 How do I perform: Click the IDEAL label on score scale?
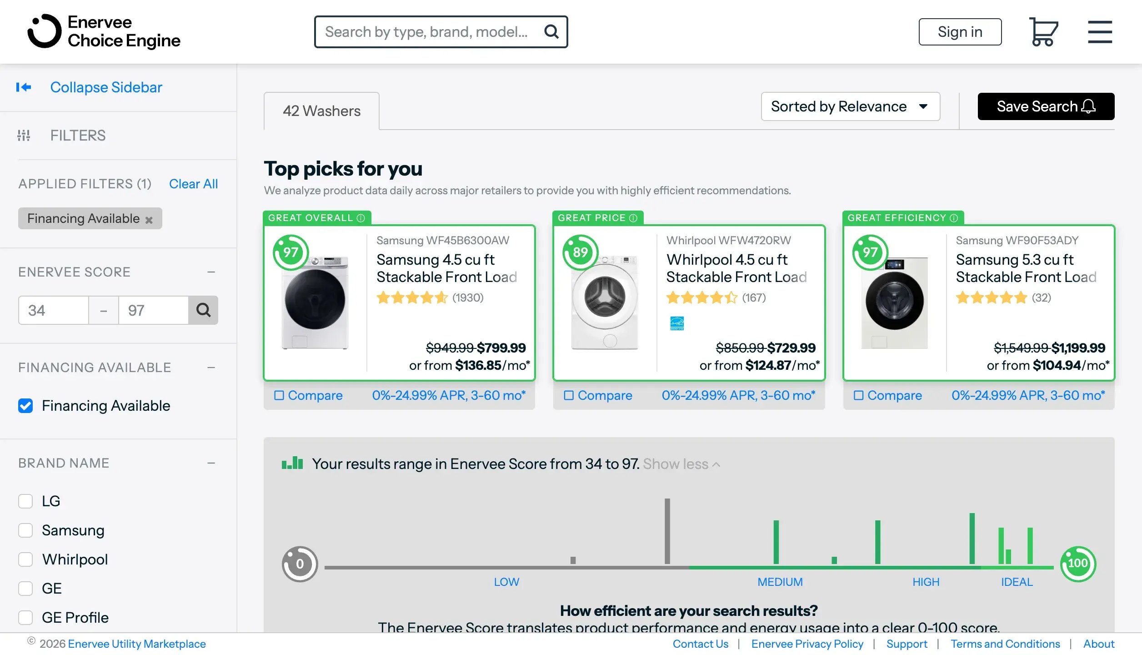pyautogui.click(x=1017, y=582)
